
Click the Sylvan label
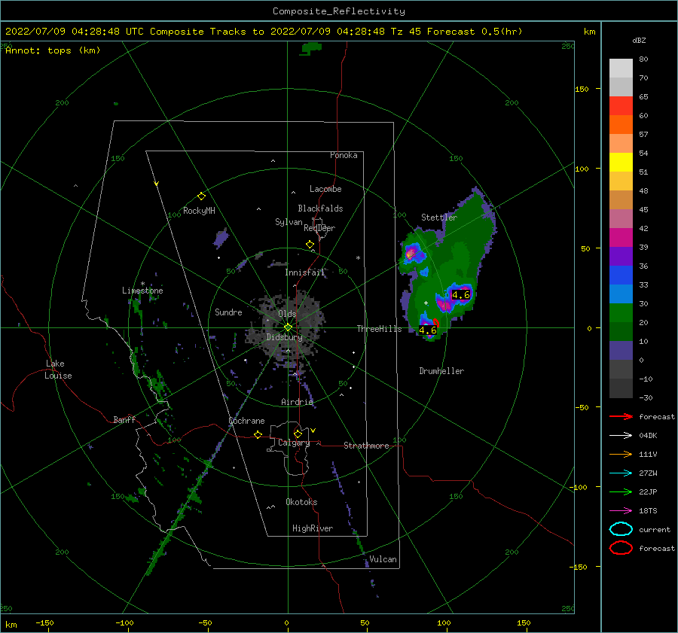[289, 222]
